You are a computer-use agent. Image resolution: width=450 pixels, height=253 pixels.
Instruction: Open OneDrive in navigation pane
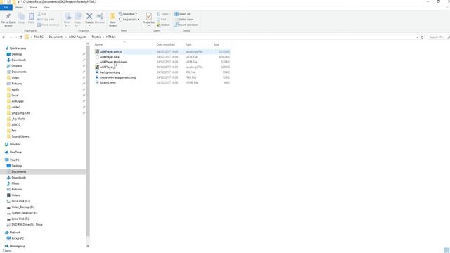click(15, 153)
